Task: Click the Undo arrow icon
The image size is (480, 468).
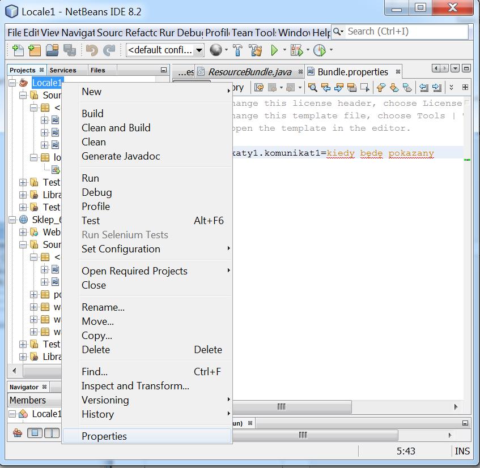Action: coord(92,50)
